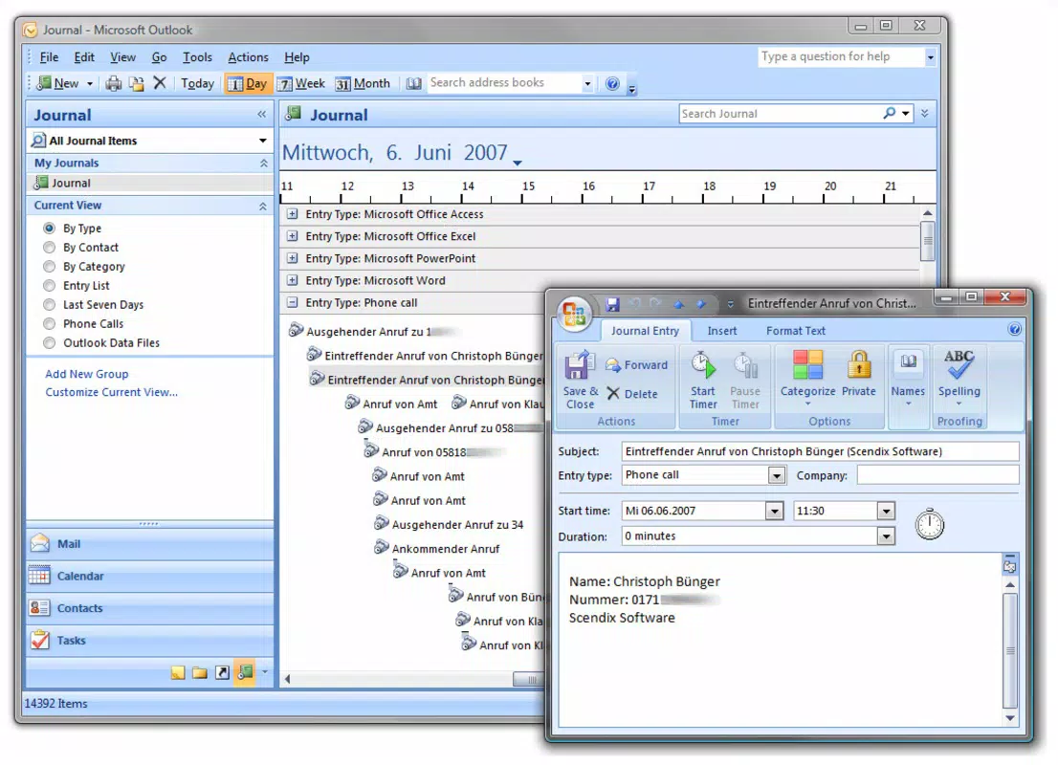Expand Entry Type: Microsoft Word group
This screenshot has width=1058, height=765.
click(292, 280)
